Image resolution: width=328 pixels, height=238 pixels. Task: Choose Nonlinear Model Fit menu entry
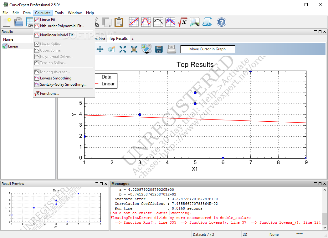tap(64, 35)
